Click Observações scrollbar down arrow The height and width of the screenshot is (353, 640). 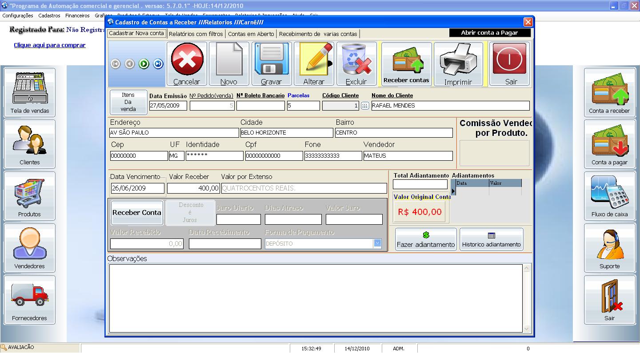[x=527, y=329]
